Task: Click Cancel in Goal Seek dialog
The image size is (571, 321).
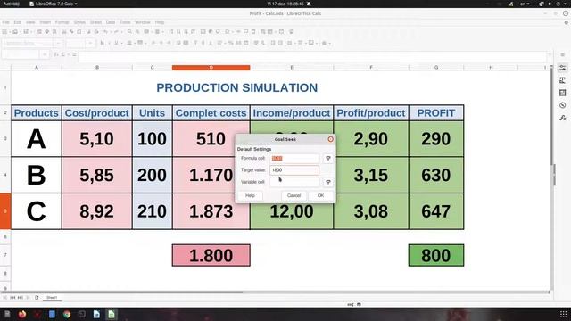Action: (294, 195)
